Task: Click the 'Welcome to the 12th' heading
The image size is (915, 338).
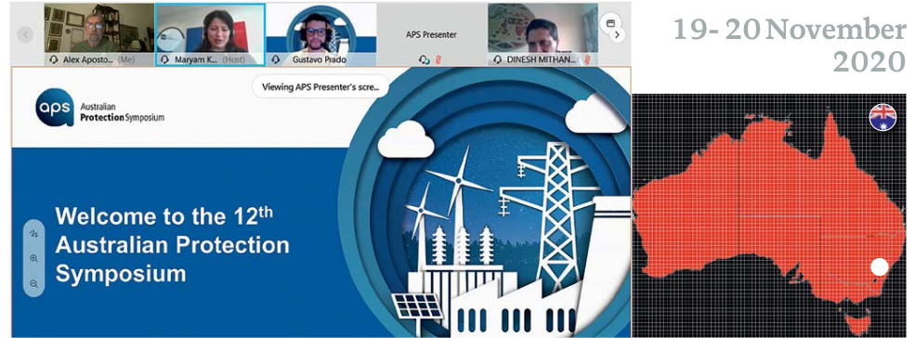Action: pos(164,216)
